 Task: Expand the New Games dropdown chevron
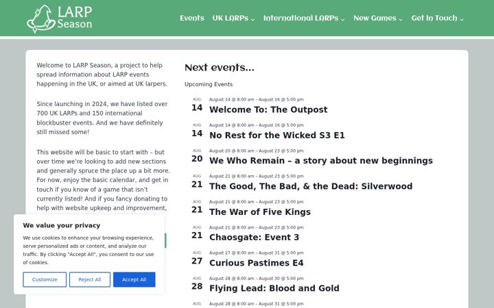point(401,19)
